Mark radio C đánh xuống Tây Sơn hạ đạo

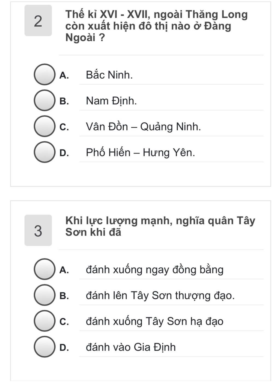coord(44,321)
